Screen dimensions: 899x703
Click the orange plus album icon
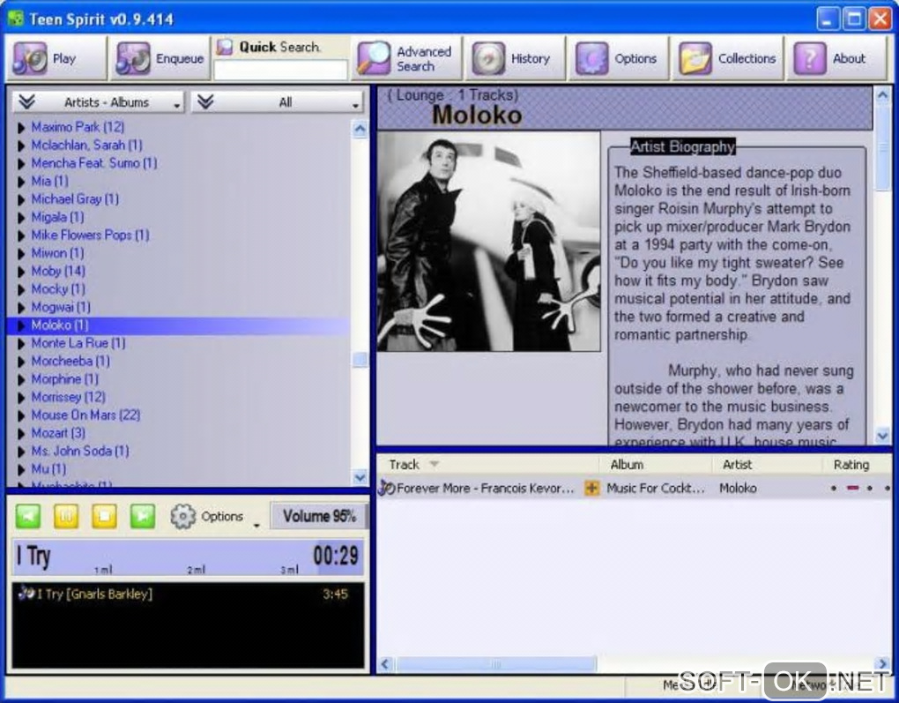point(591,489)
